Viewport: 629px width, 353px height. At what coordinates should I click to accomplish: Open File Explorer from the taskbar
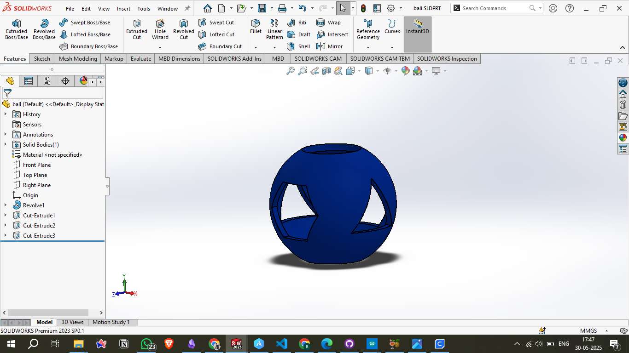[79, 344]
